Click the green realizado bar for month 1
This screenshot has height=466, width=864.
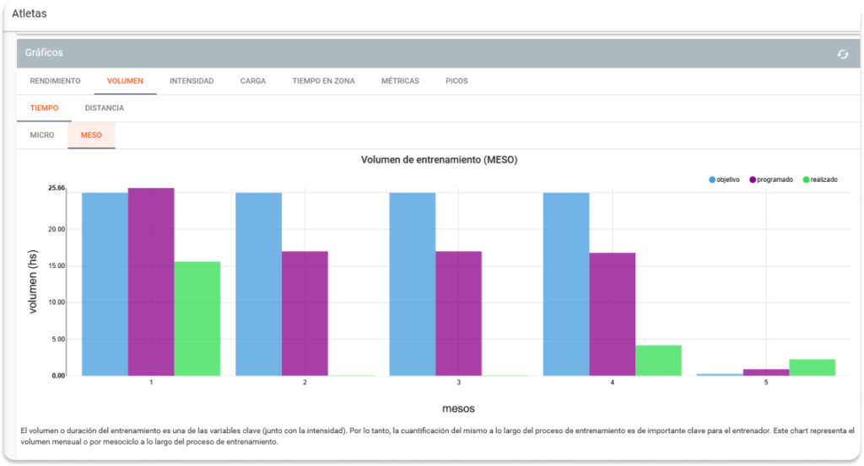point(197,319)
